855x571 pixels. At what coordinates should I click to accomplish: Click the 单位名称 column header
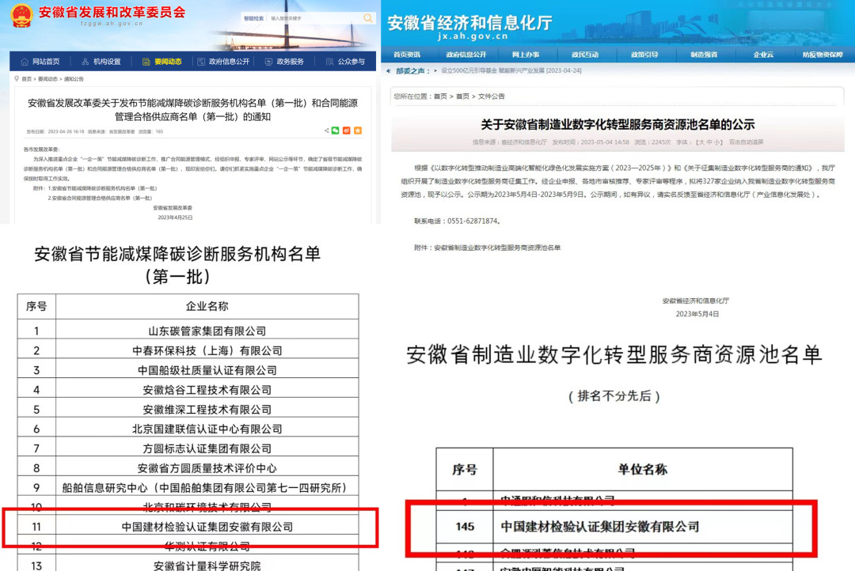point(642,470)
